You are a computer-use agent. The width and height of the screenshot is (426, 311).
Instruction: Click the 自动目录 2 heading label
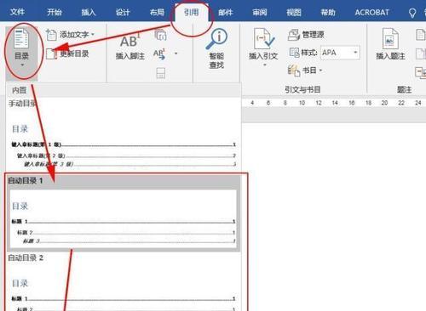click(x=26, y=257)
